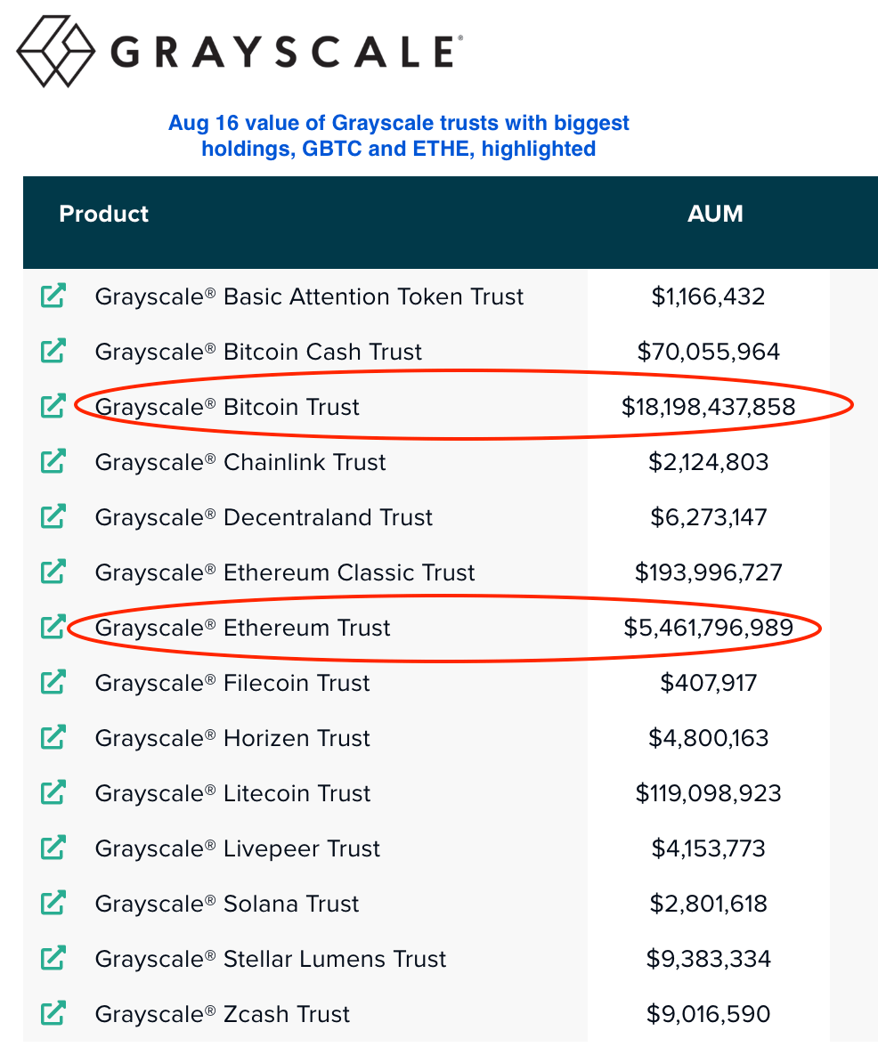The image size is (878, 1063).
Task: Open external link icon for Chainlink Trust
Action: point(53,462)
